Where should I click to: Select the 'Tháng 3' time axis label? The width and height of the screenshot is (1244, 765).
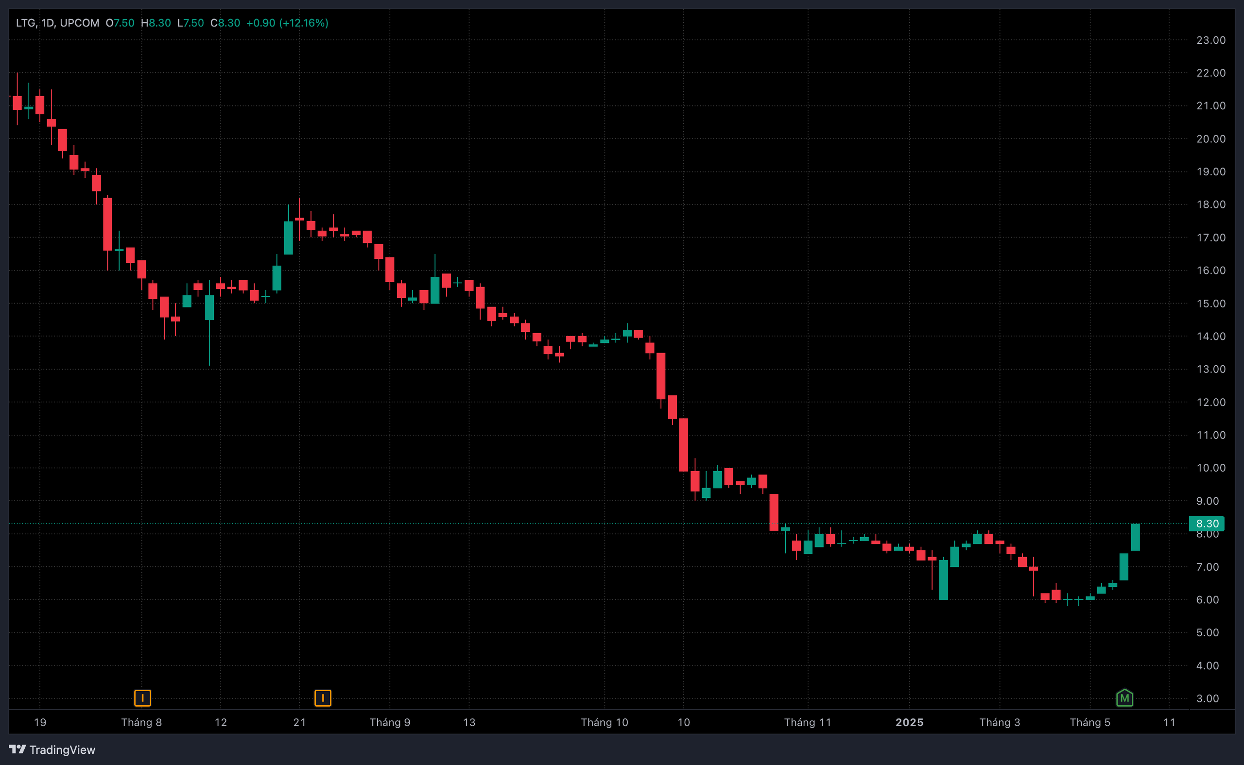point(999,722)
